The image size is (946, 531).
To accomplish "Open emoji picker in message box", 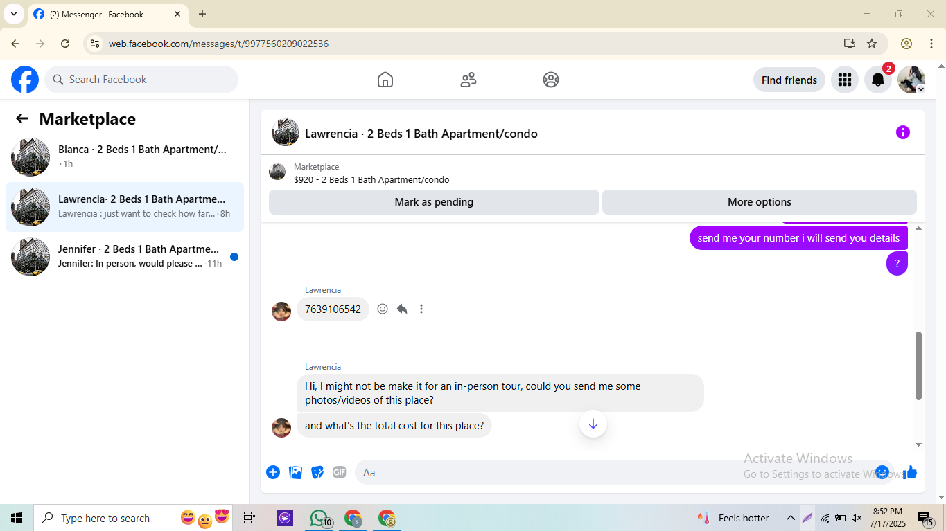I will [882, 472].
